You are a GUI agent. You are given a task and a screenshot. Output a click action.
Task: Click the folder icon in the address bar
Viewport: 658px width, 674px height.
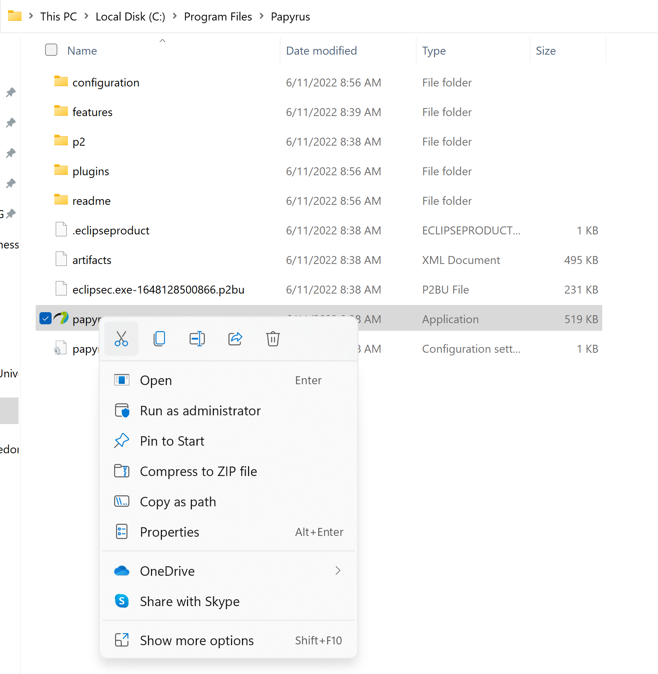tap(14, 16)
